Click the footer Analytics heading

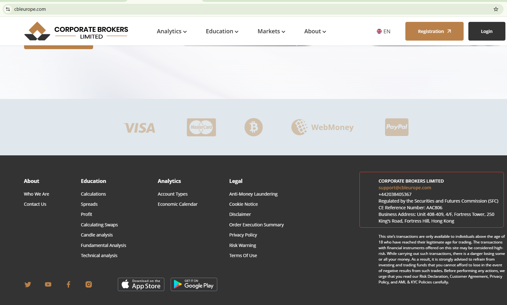[x=169, y=181]
